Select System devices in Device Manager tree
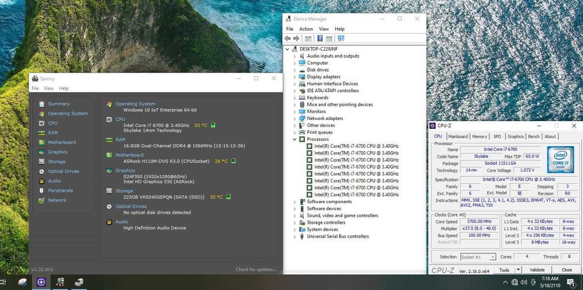Screen dimensions: 583x290 point(322,229)
